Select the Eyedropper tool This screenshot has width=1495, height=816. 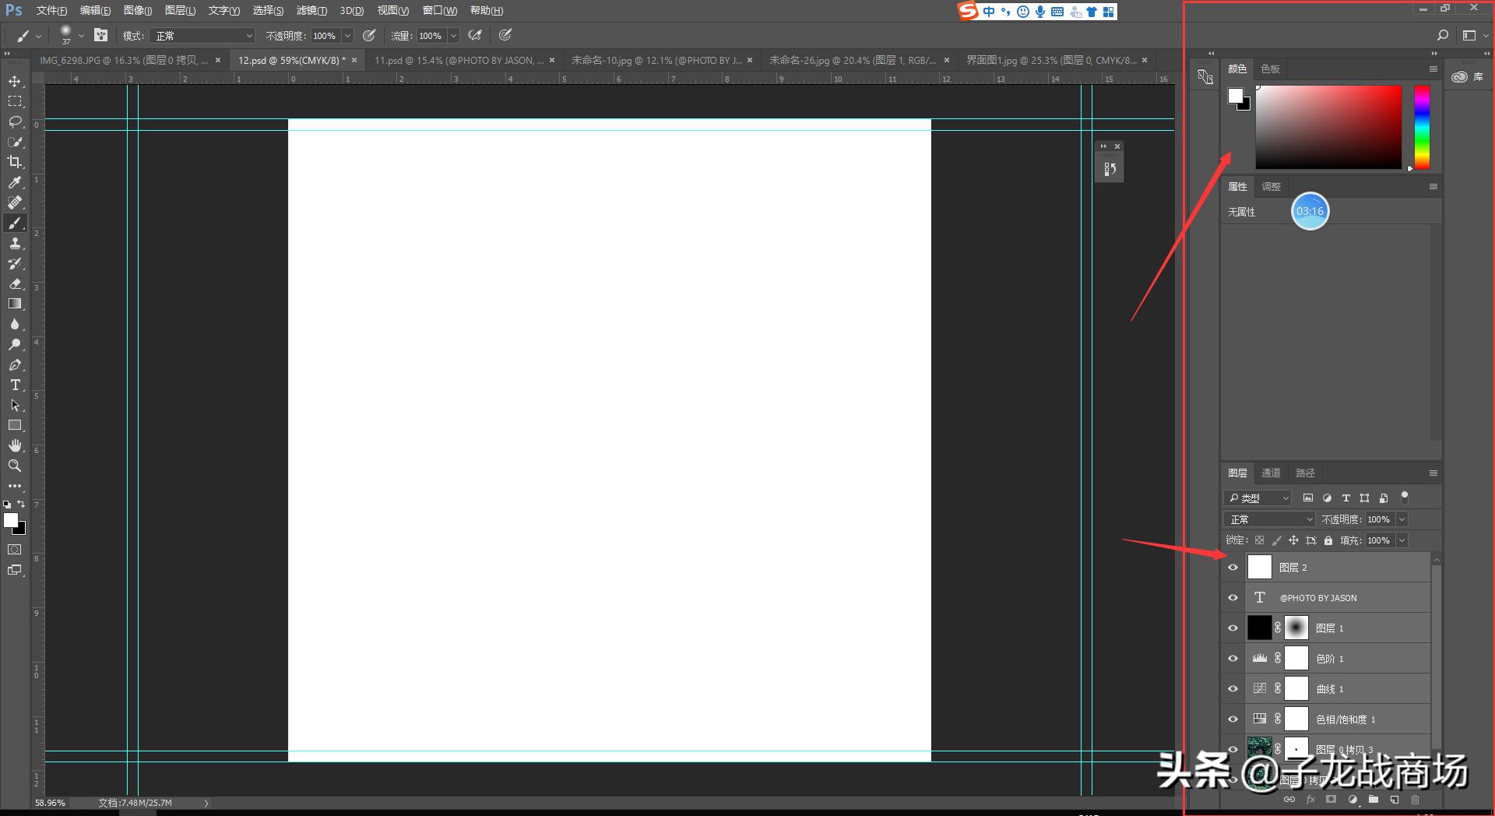(x=15, y=182)
